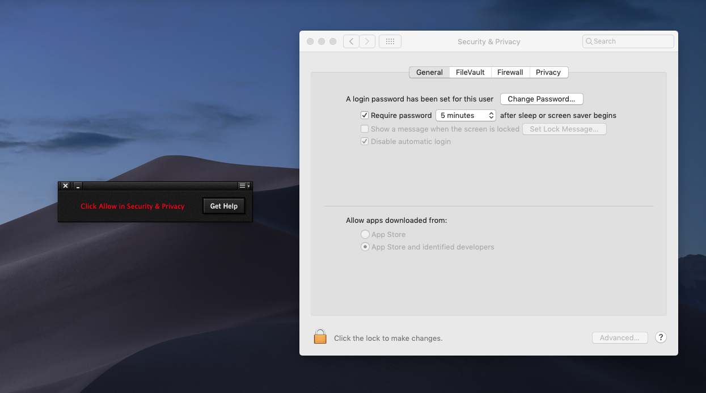Click 'after sleep or screen saver begins' text
This screenshot has height=393, width=706.
point(558,115)
